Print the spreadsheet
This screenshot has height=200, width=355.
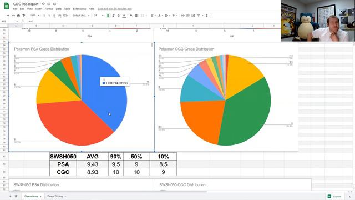(x=18, y=16)
